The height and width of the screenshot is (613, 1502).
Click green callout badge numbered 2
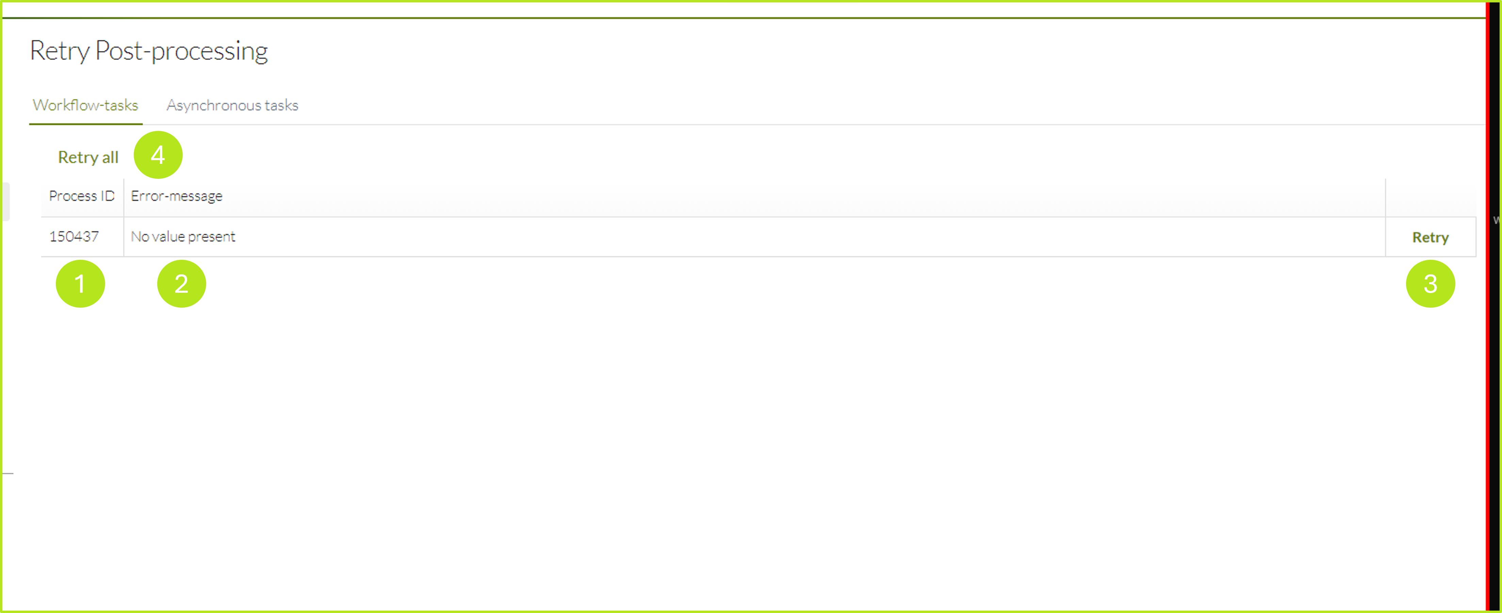[181, 284]
